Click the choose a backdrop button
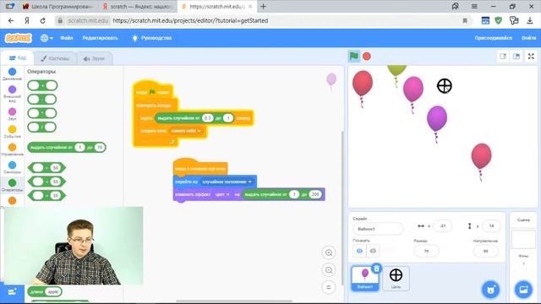The image size is (541, 304). coord(523,290)
